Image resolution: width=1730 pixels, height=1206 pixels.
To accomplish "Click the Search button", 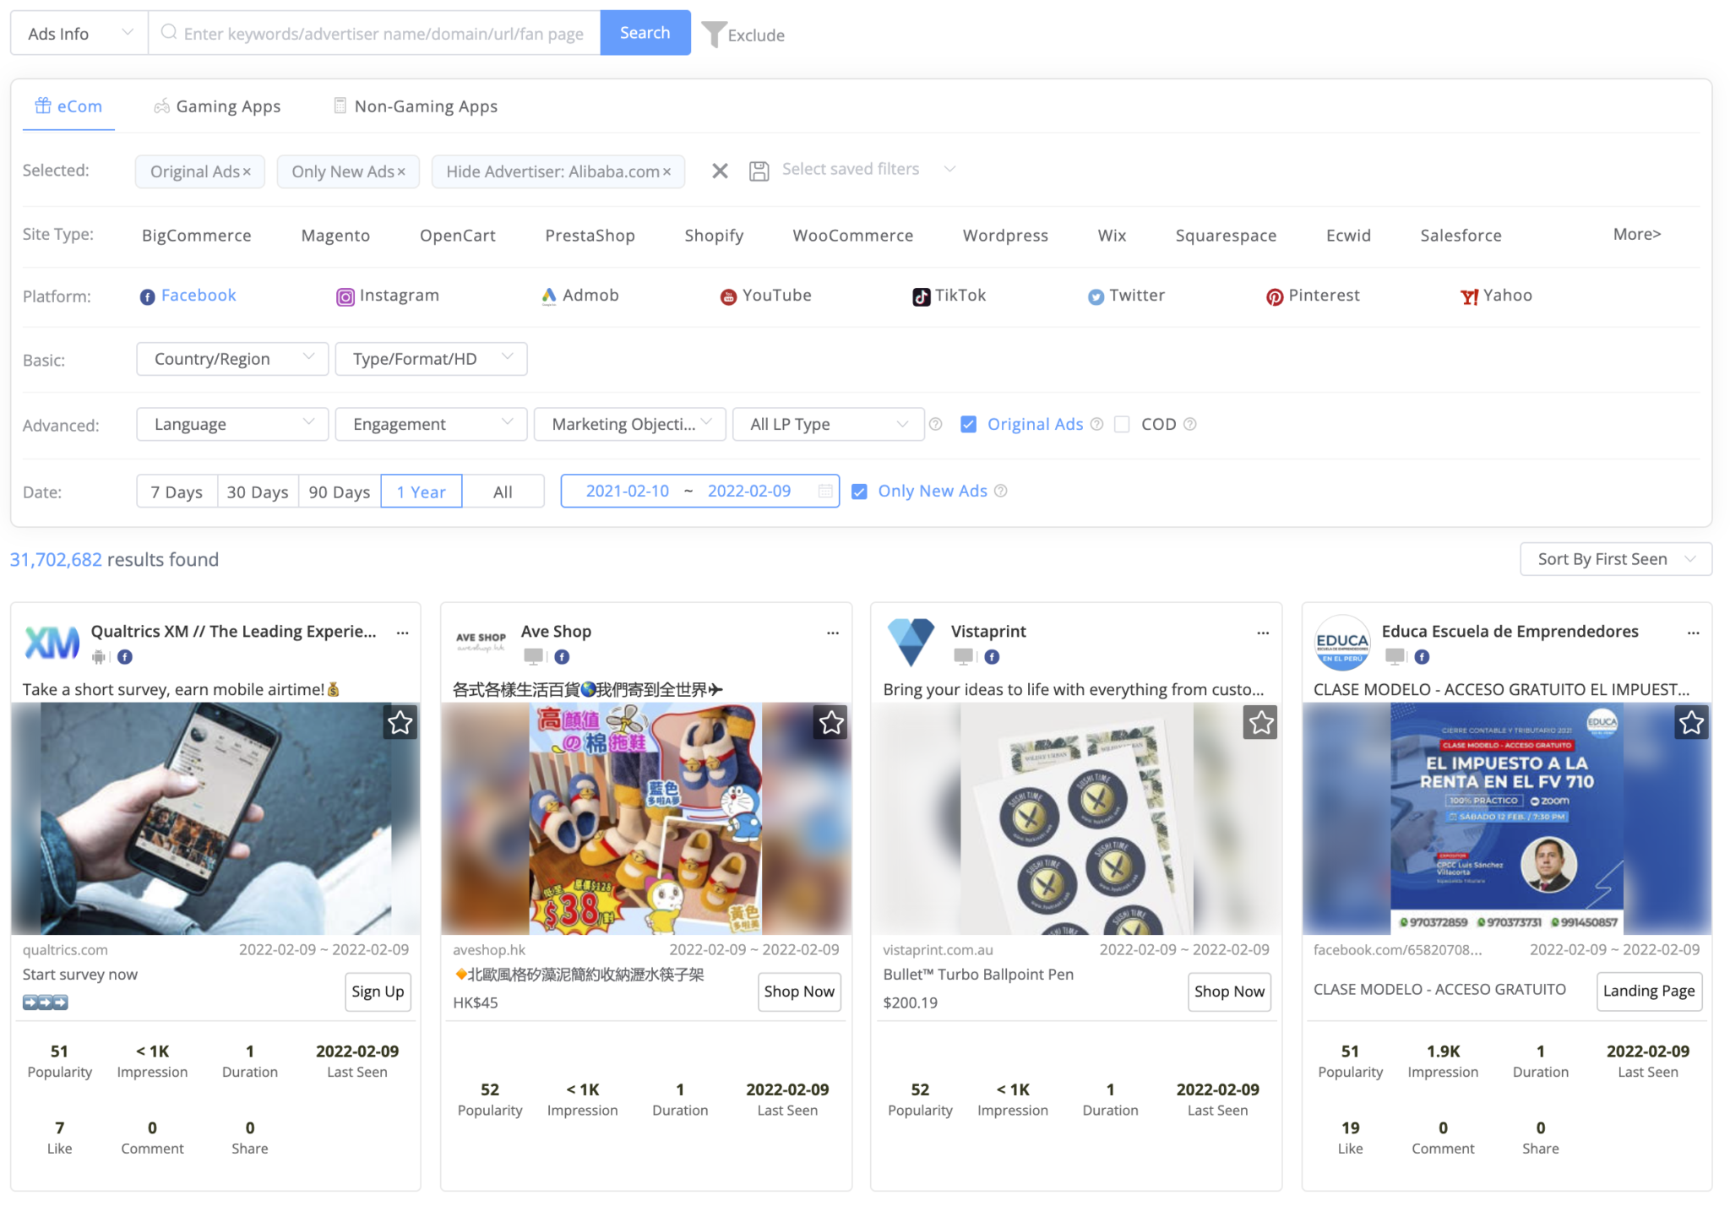I will [645, 32].
